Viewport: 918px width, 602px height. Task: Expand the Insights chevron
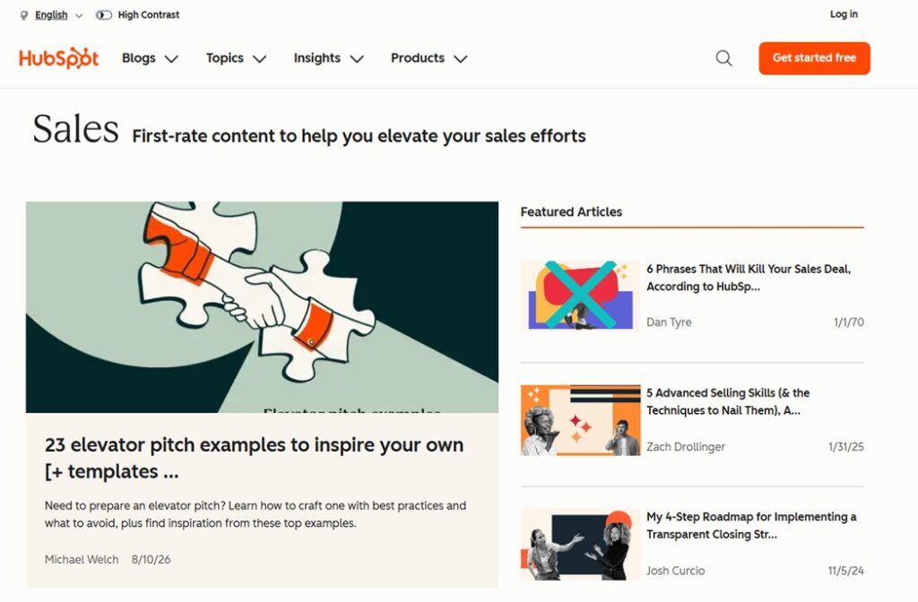(x=357, y=58)
